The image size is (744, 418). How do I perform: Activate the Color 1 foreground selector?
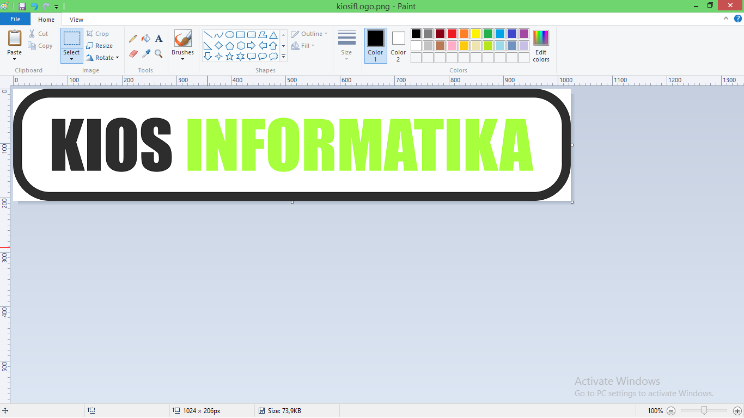pyautogui.click(x=376, y=46)
